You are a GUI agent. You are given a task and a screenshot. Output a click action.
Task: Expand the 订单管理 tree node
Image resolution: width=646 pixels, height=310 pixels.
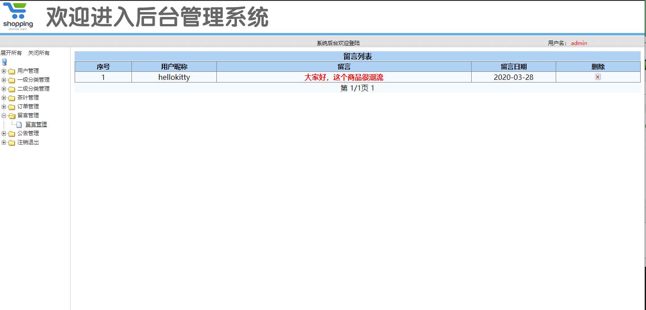pyautogui.click(x=4, y=106)
